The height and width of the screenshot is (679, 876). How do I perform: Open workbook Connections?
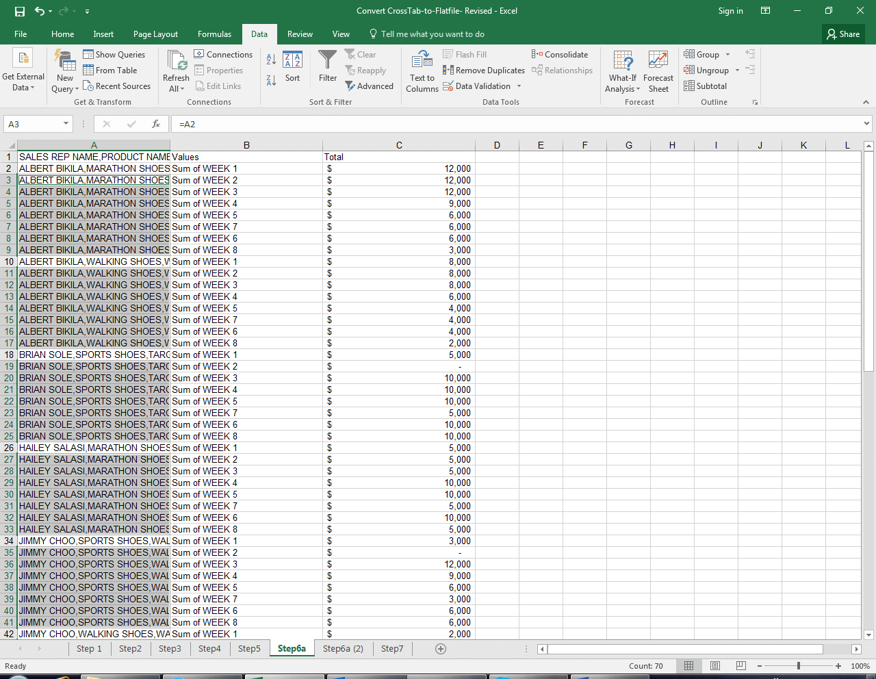tap(223, 55)
